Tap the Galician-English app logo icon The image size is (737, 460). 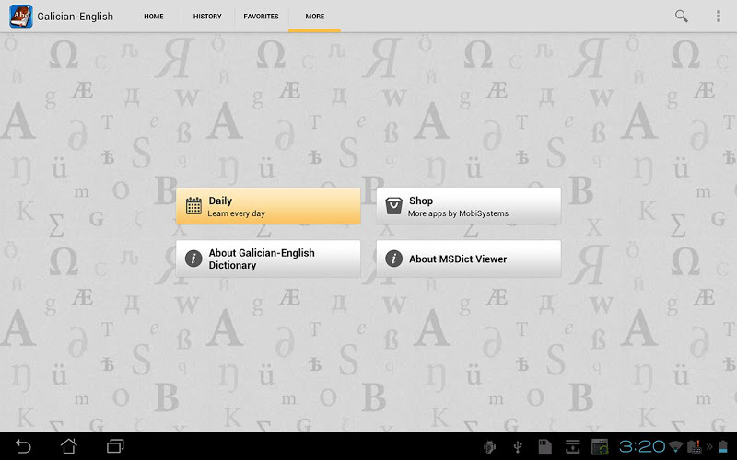[21, 17]
